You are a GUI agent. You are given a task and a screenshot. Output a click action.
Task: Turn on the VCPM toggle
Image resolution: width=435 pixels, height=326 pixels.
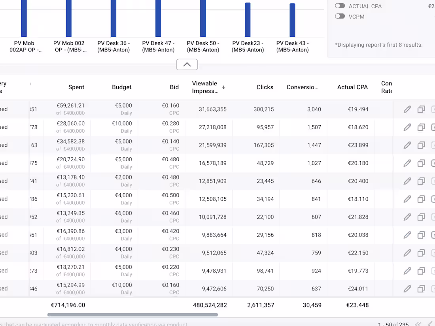(340, 16)
